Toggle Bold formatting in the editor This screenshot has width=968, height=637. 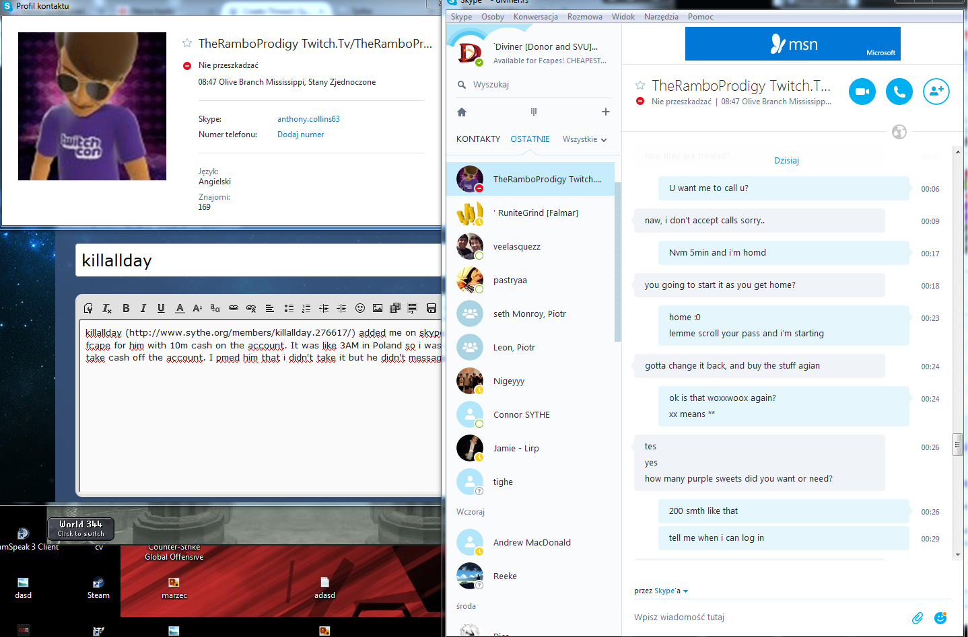pyautogui.click(x=126, y=308)
